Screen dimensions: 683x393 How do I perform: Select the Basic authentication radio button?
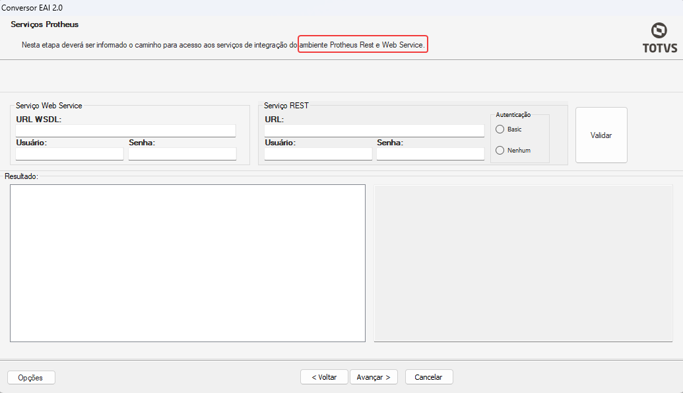tap(500, 129)
